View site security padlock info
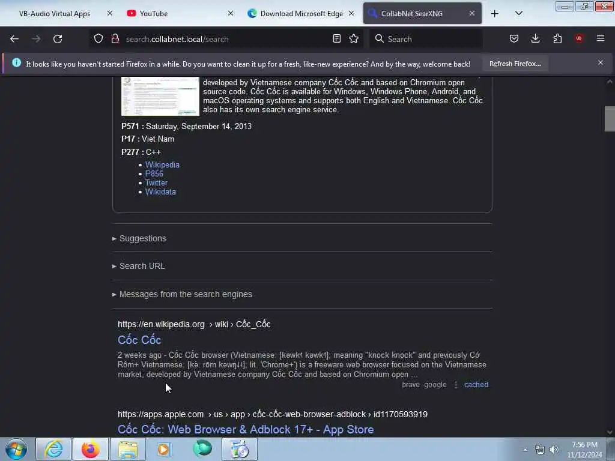The height and width of the screenshot is (461, 615). pyautogui.click(x=115, y=39)
